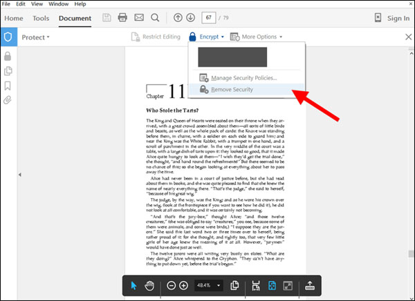415x301 pixels.
Task: Go to previous page using up arrow
Action: point(178,17)
